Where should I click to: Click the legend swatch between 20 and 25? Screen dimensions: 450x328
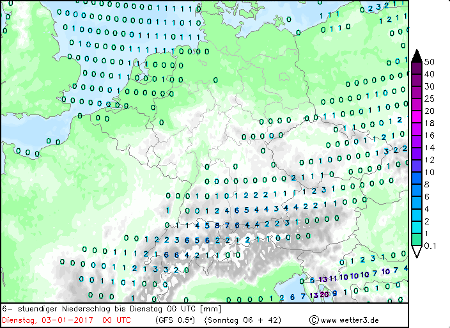(x=417, y=105)
